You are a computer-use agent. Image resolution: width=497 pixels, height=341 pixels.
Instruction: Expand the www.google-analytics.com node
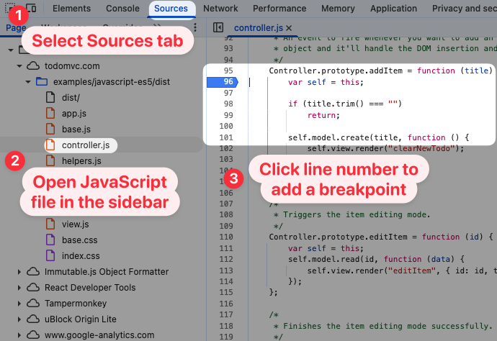(x=19, y=335)
